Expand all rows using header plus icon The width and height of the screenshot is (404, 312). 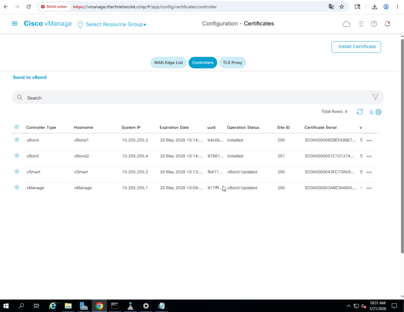16,127
